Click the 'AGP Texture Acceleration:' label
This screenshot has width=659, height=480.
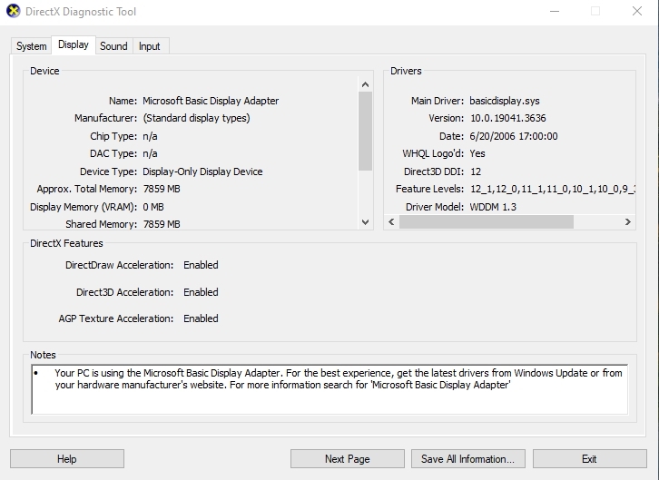click(x=116, y=318)
